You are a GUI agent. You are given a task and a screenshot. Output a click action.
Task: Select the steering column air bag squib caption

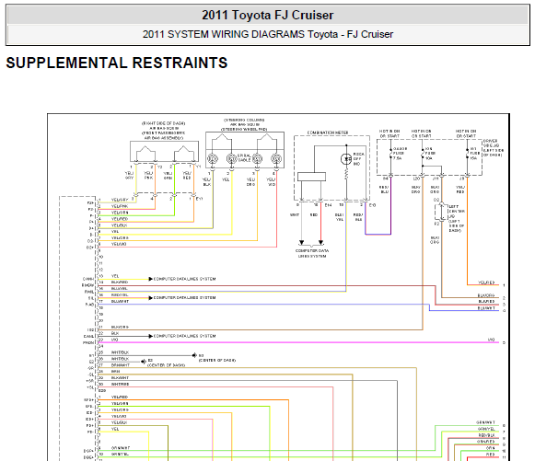[244, 124]
